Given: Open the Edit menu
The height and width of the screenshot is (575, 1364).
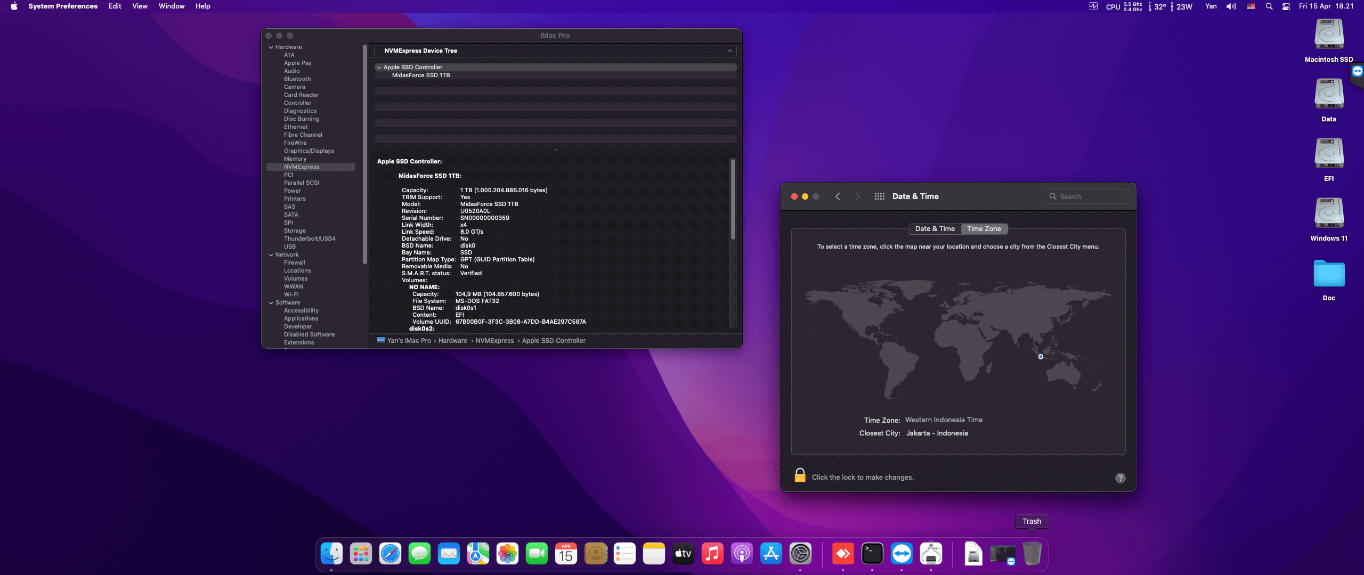Looking at the screenshot, I should point(115,6).
